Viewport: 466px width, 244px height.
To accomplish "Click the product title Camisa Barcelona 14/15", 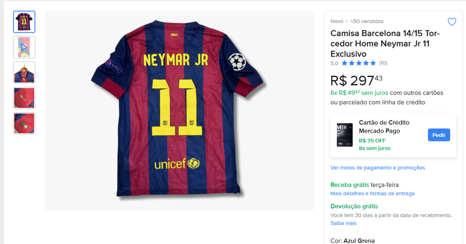I will (x=385, y=43).
